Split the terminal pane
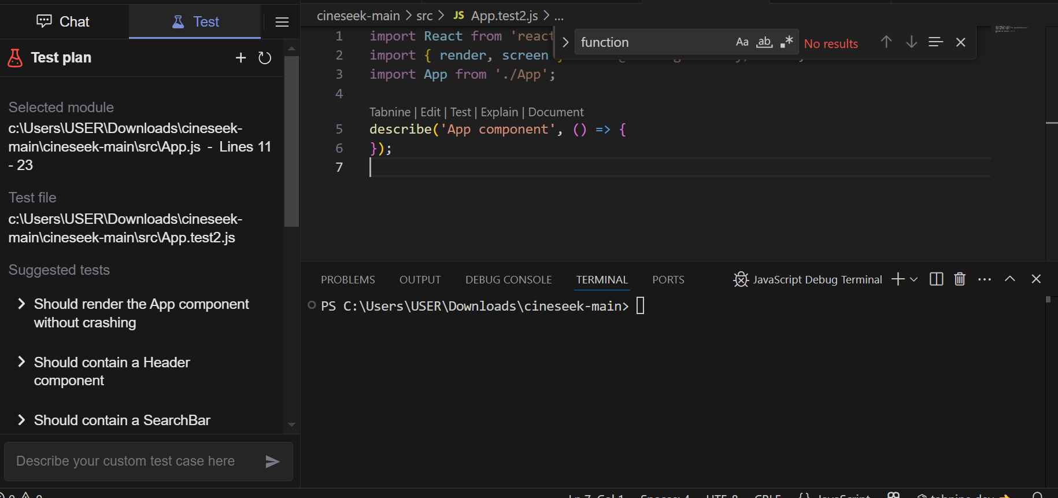This screenshot has width=1058, height=498. tap(936, 279)
